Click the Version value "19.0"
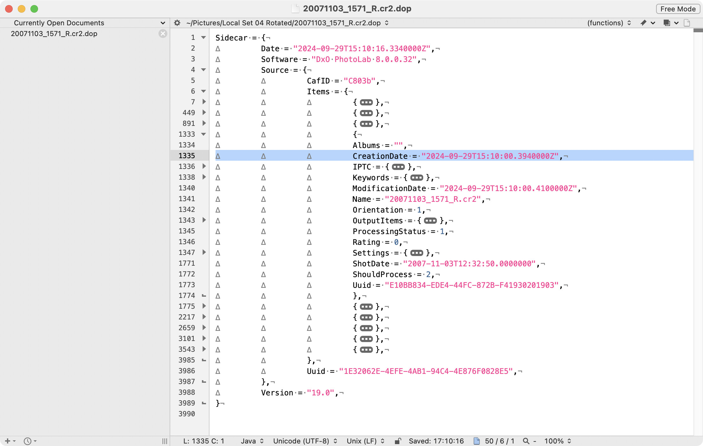The image size is (703, 446). [x=320, y=393]
